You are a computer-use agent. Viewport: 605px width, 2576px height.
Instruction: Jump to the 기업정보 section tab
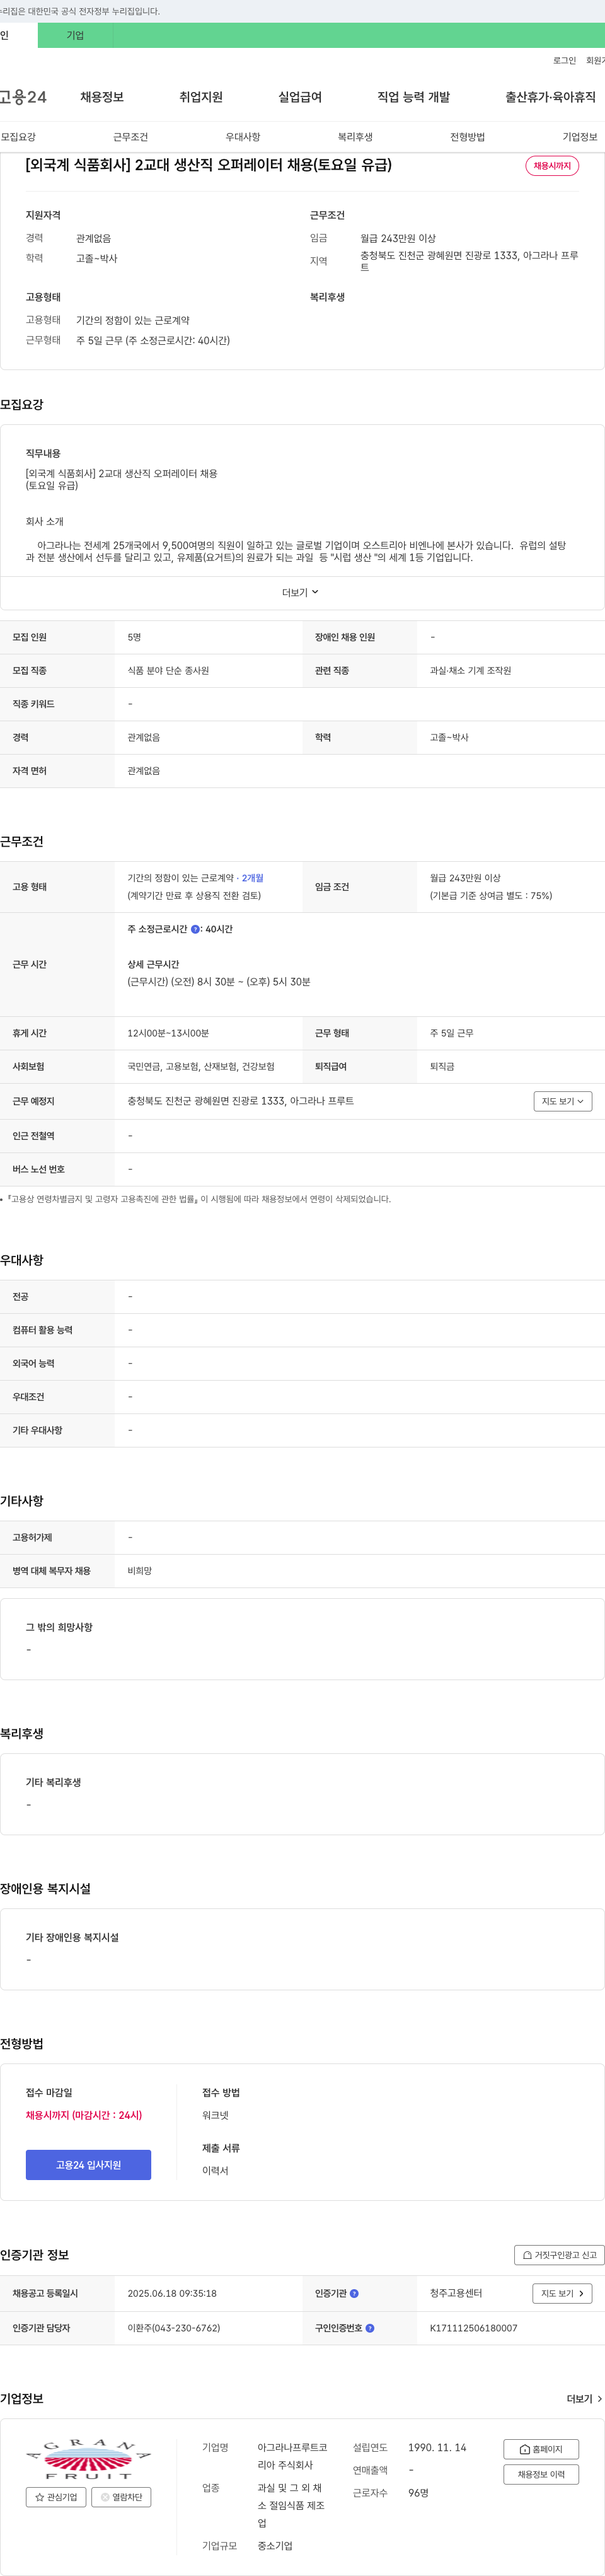[580, 137]
